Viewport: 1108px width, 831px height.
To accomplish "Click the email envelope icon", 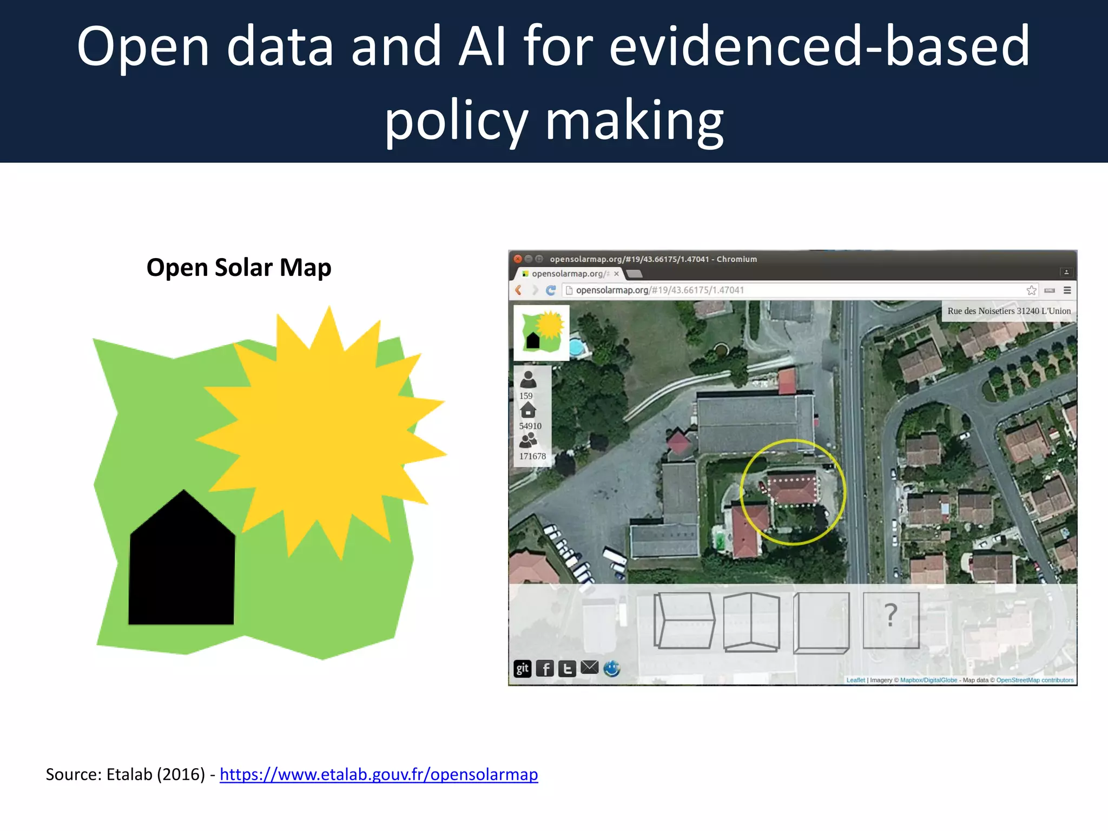I will click(x=590, y=668).
